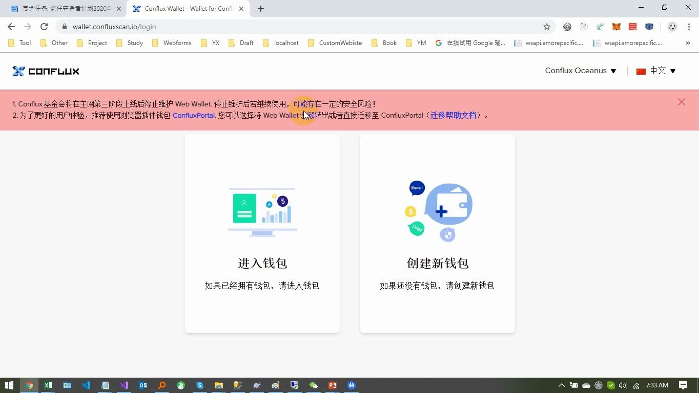Open WeChat from the taskbar
699x393 pixels.
click(x=314, y=385)
